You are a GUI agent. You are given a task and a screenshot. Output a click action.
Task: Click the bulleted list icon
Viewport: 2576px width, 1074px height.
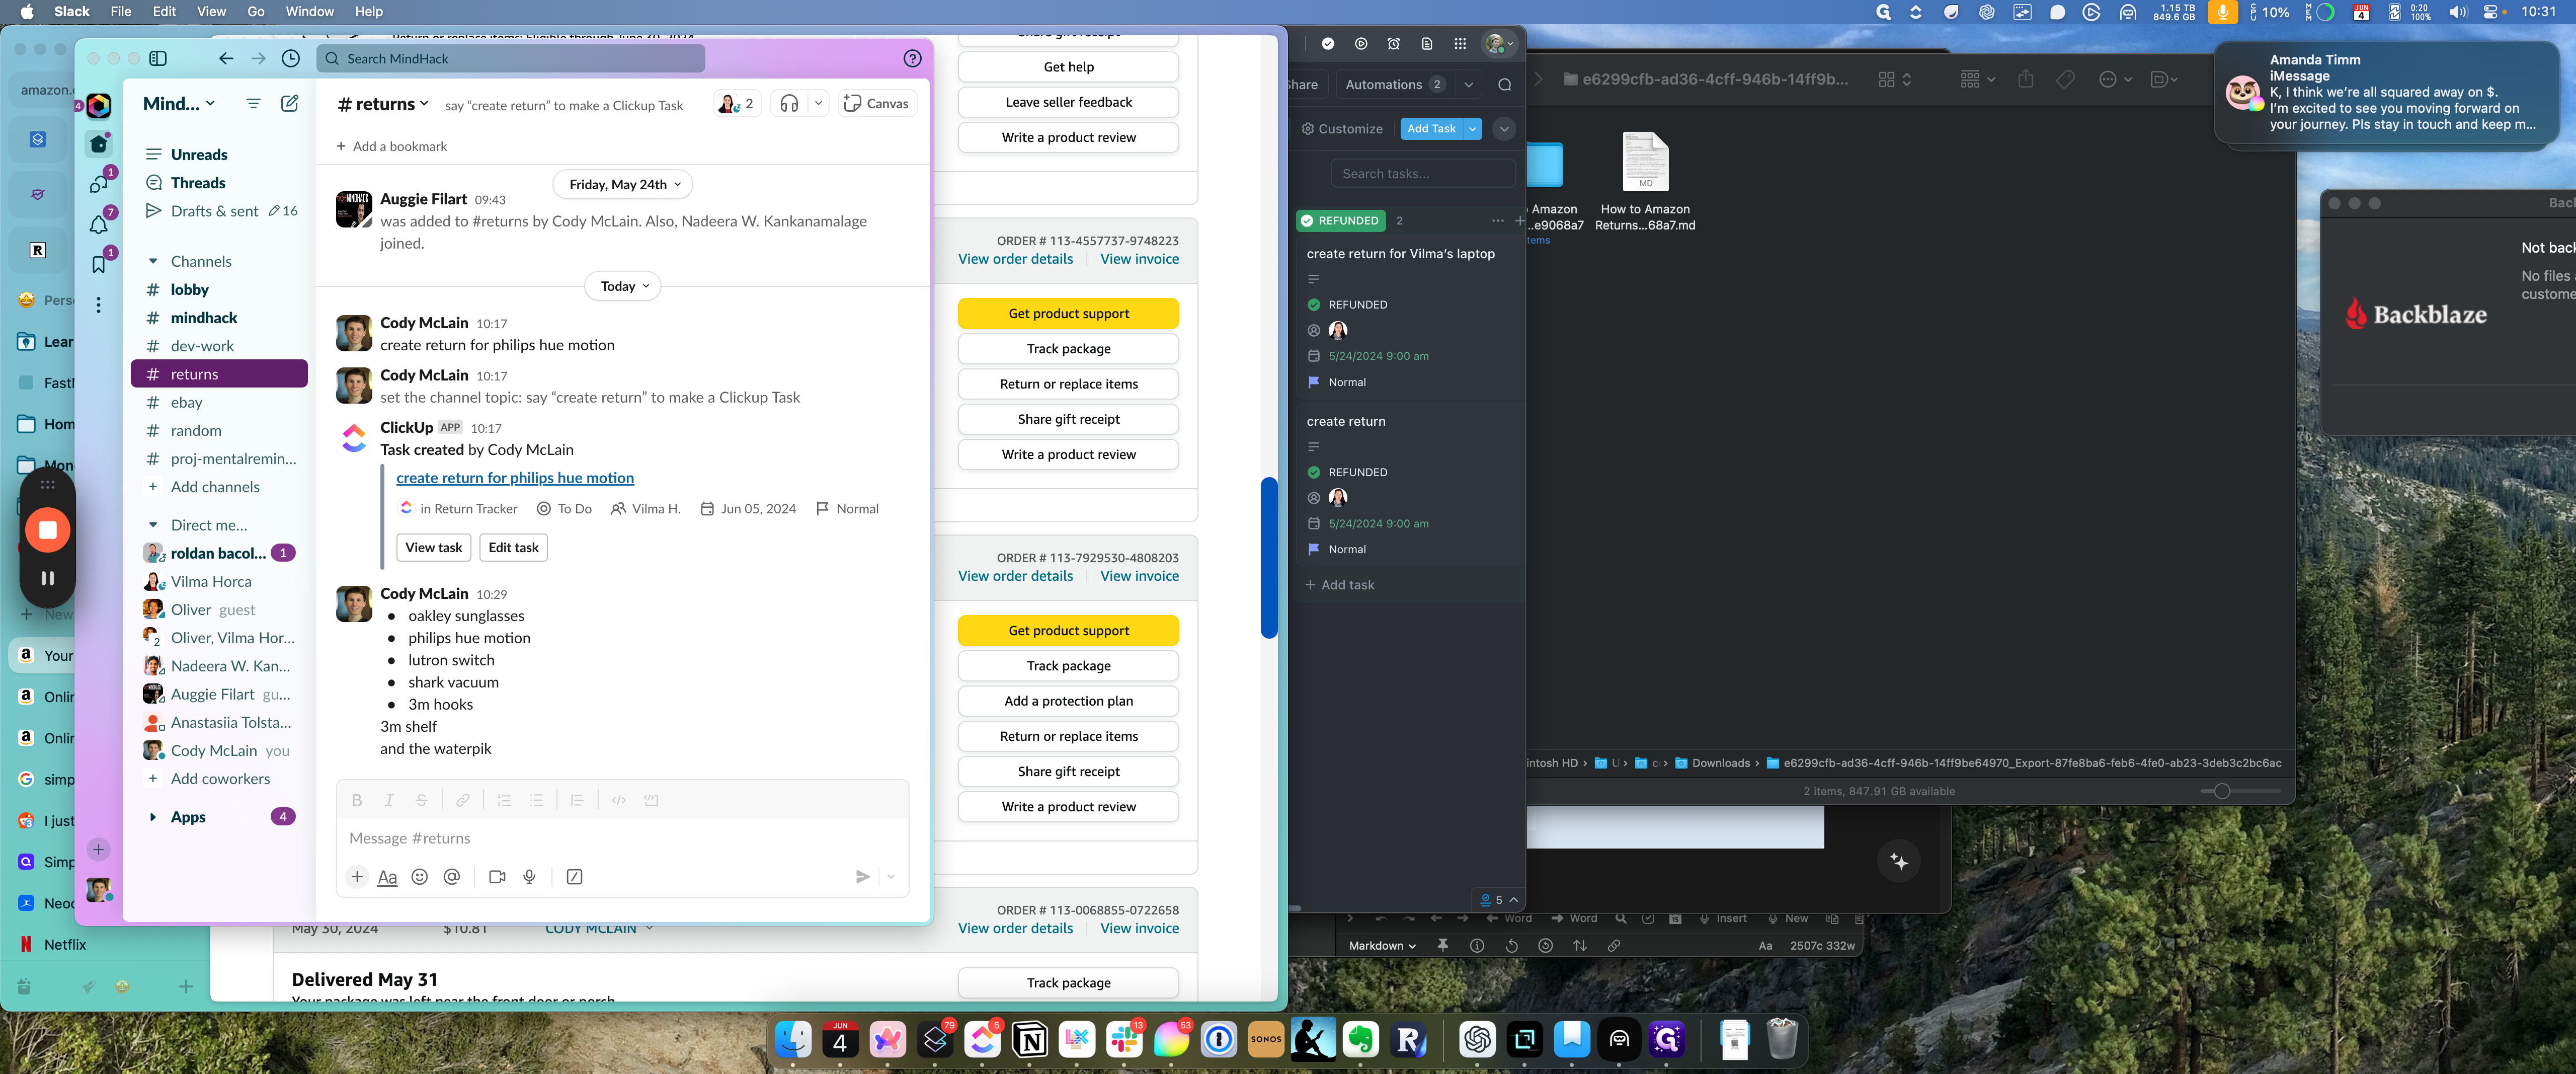537,800
